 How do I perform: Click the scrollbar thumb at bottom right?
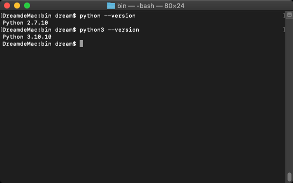(x=289, y=177)
